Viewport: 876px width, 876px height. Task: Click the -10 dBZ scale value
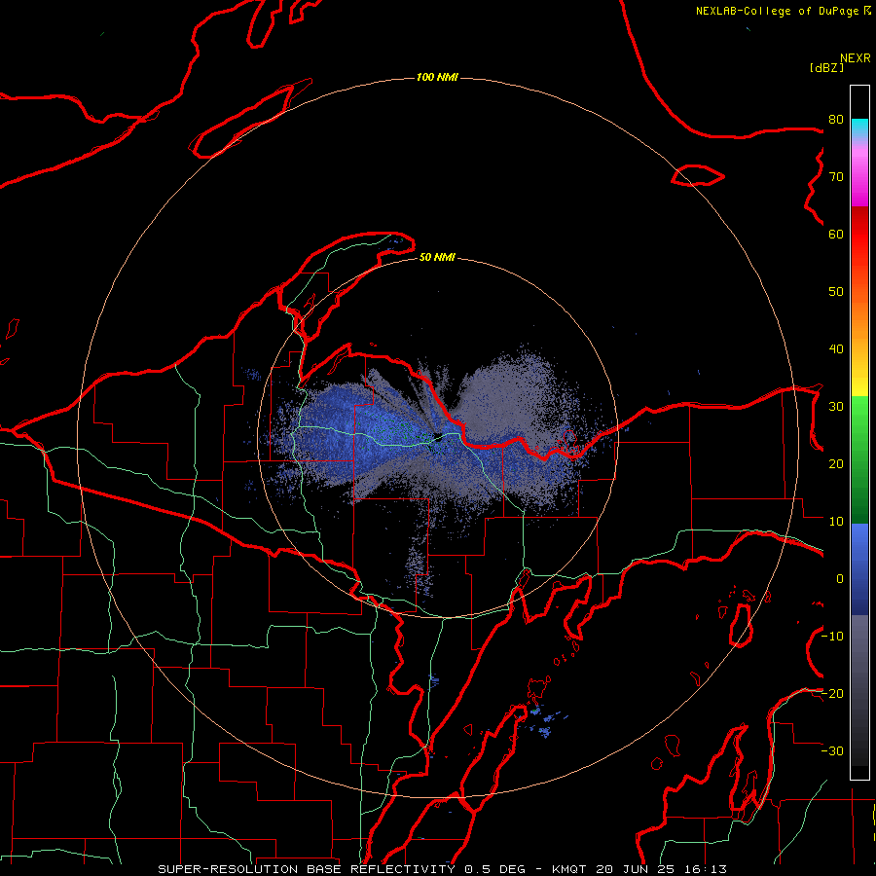coord(832,637)
